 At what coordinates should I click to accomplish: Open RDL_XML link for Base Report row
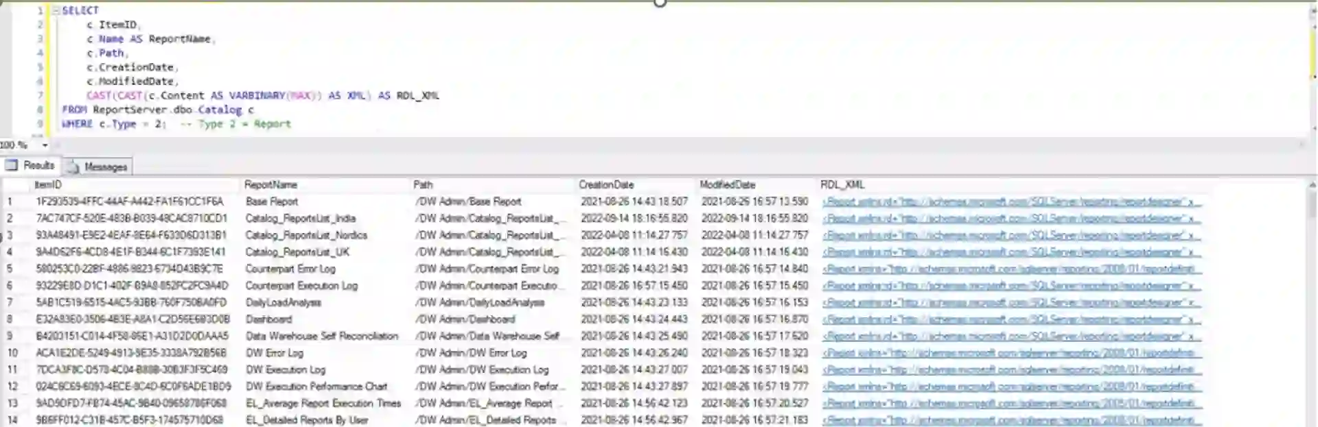coord(1011,202)
